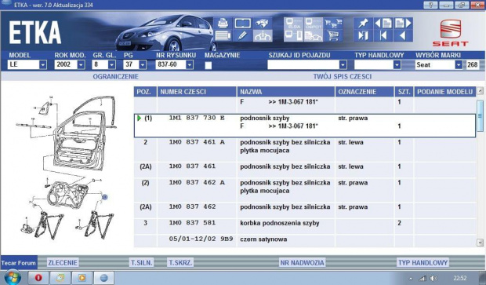Viewport: 486px width, 285px height.
Task: Click the single shopping cart icon
Action: tap(333, 35)
